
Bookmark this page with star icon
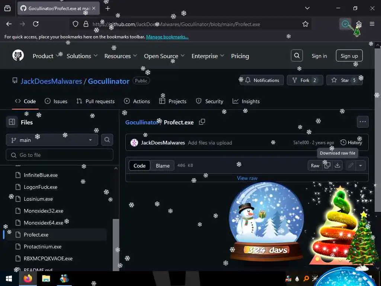(305, 24)
